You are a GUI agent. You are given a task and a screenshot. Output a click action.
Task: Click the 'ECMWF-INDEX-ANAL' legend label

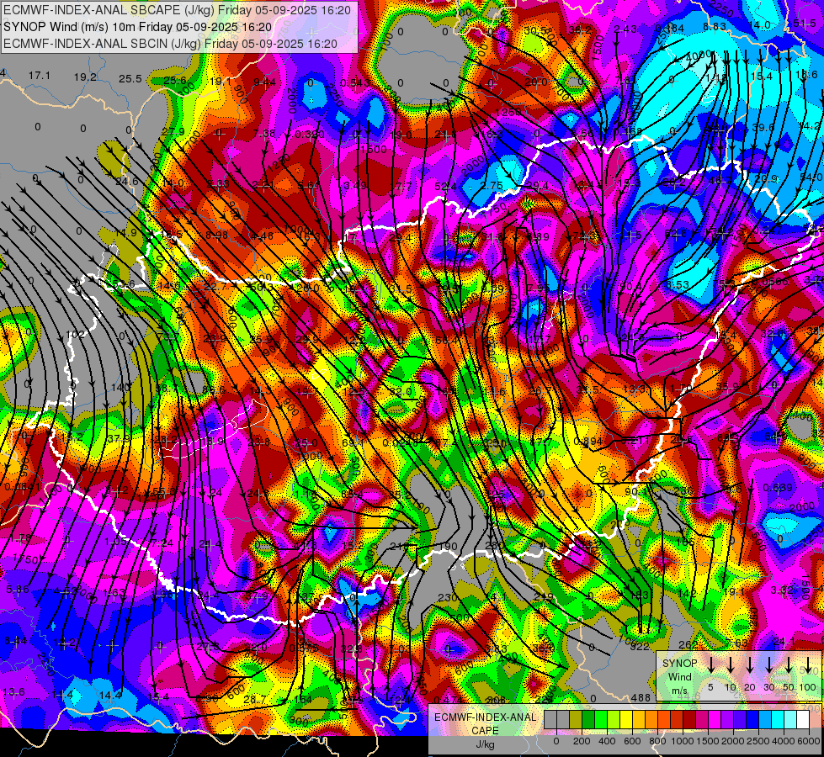[x=486, y=717]
